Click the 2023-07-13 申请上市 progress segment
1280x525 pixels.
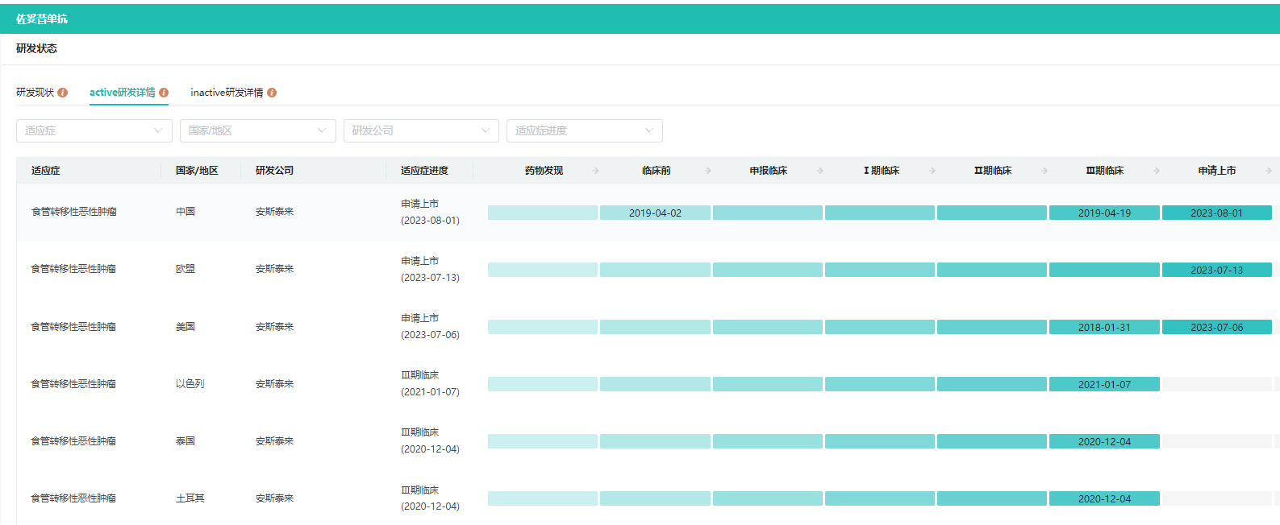(1216, 270)
